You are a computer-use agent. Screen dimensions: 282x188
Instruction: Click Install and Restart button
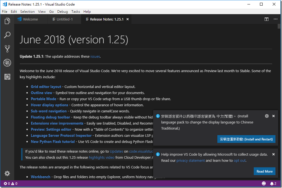pyautogui.click(x=246, y=139)
